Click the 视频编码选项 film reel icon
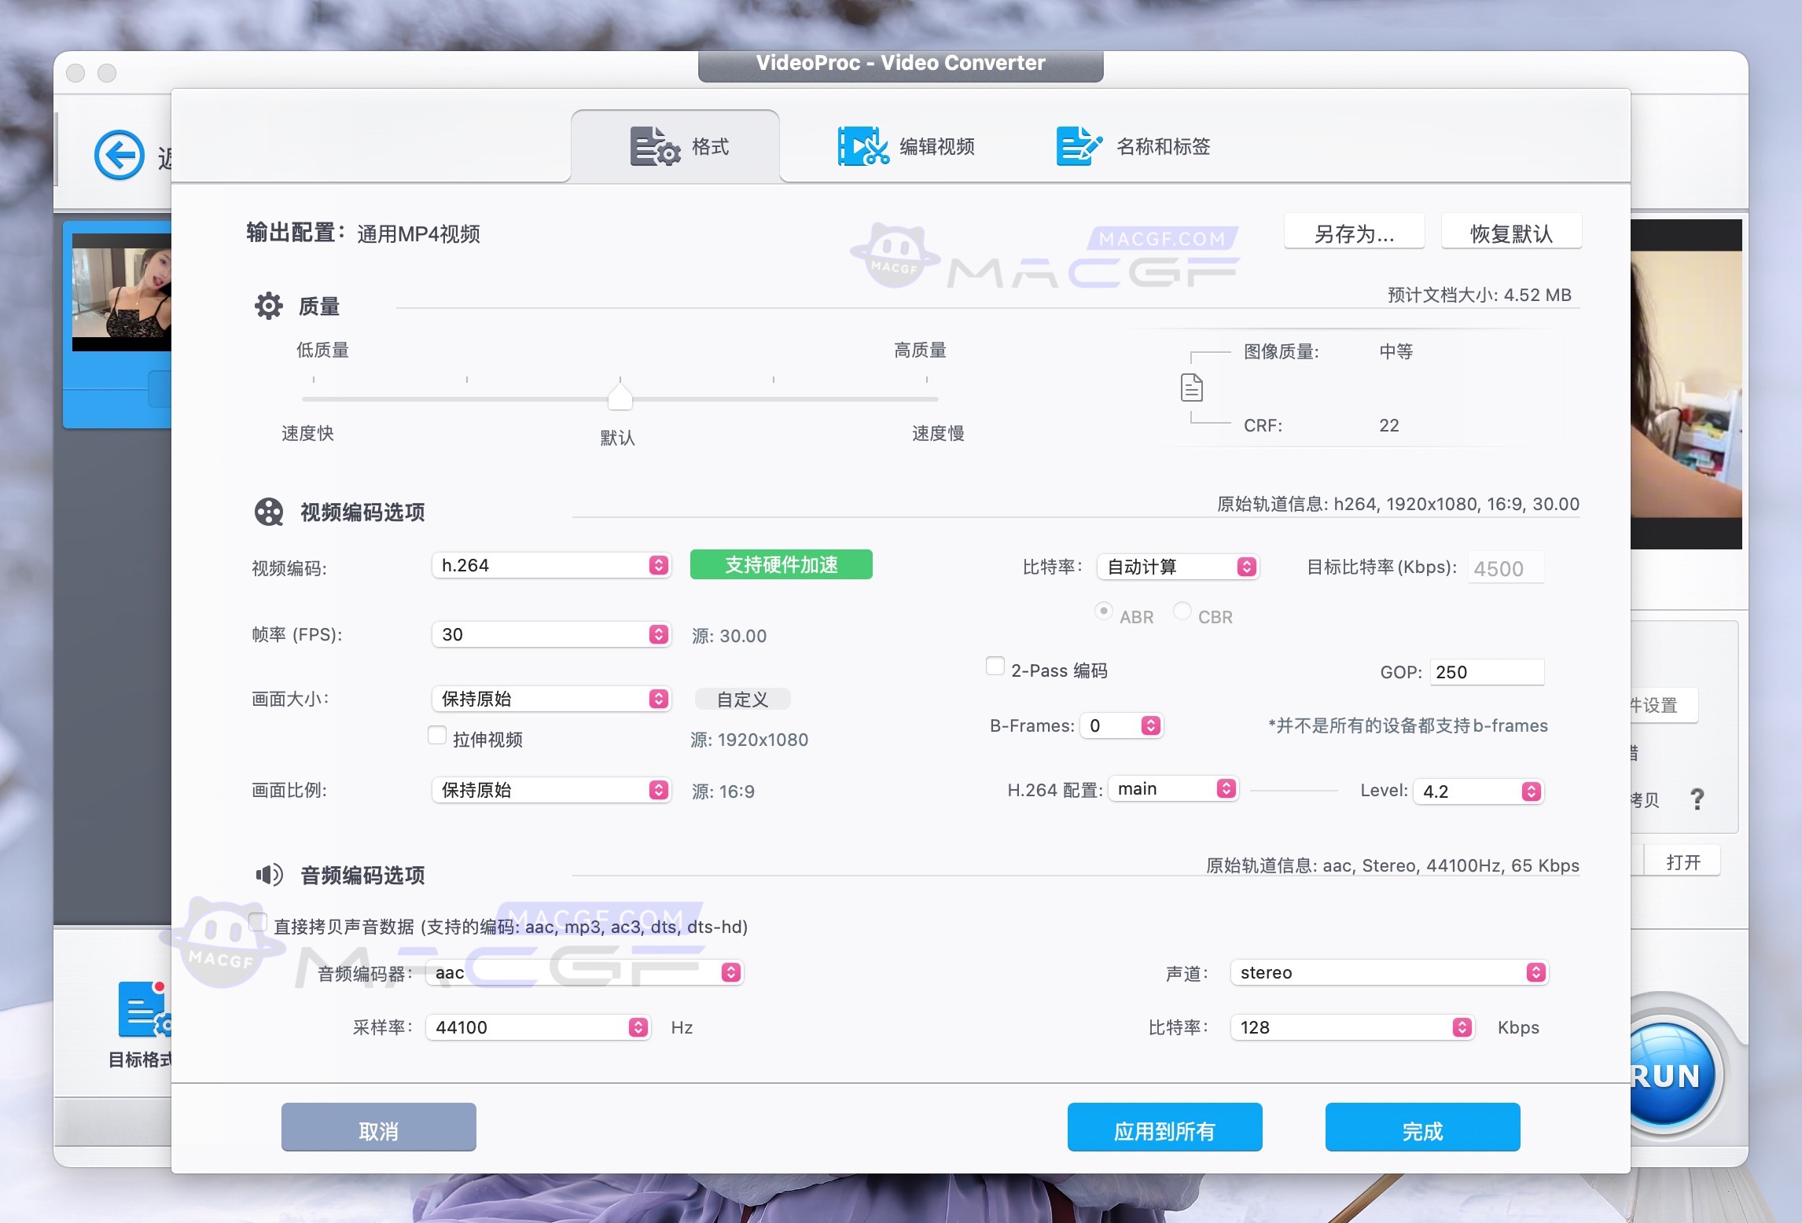The height and width of the screenshot is (1223, 1802). 268,512
